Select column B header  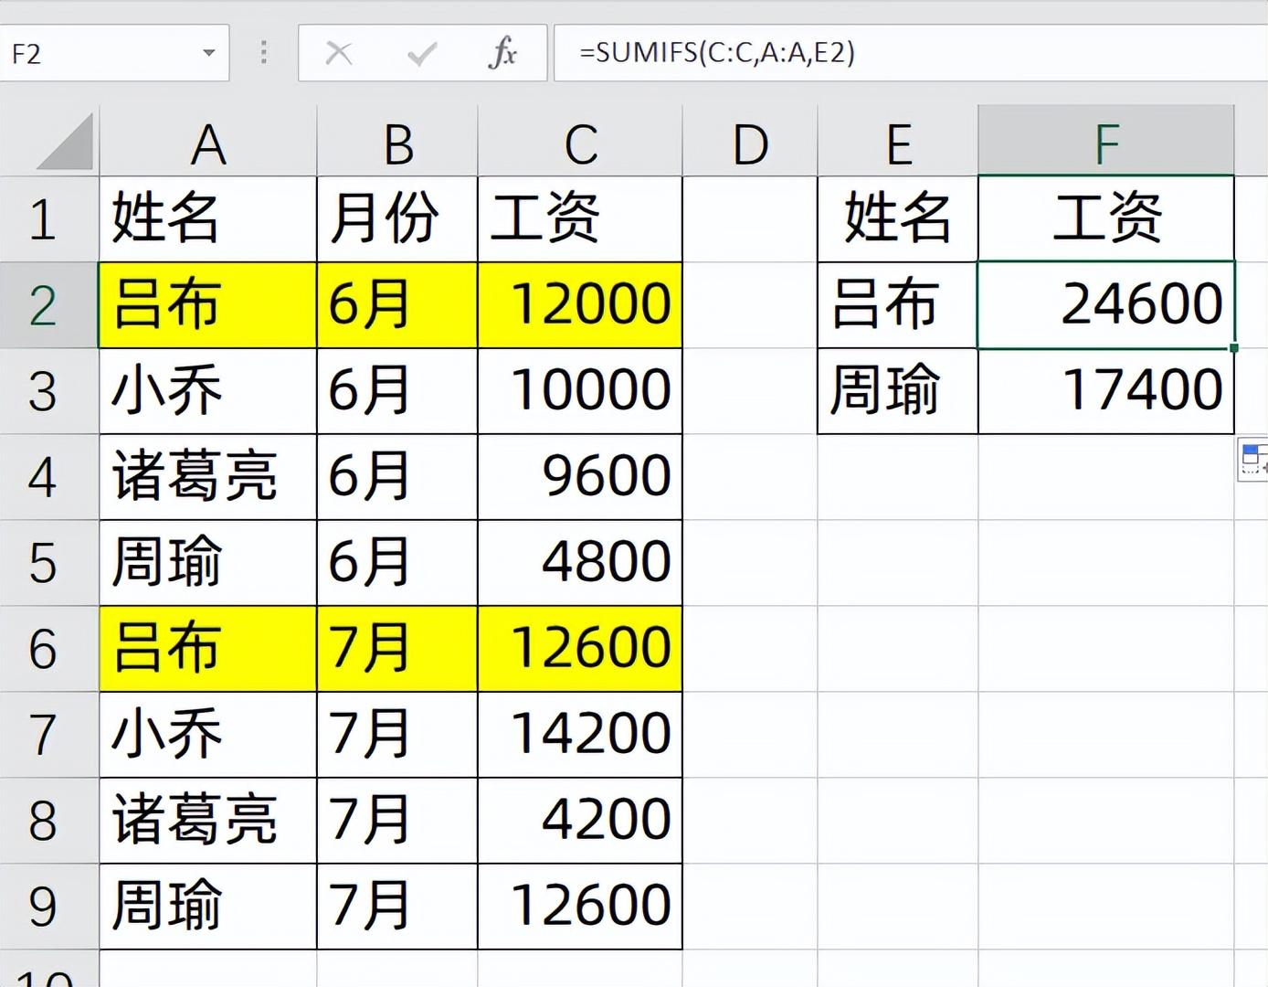click(x=397, y=142)
